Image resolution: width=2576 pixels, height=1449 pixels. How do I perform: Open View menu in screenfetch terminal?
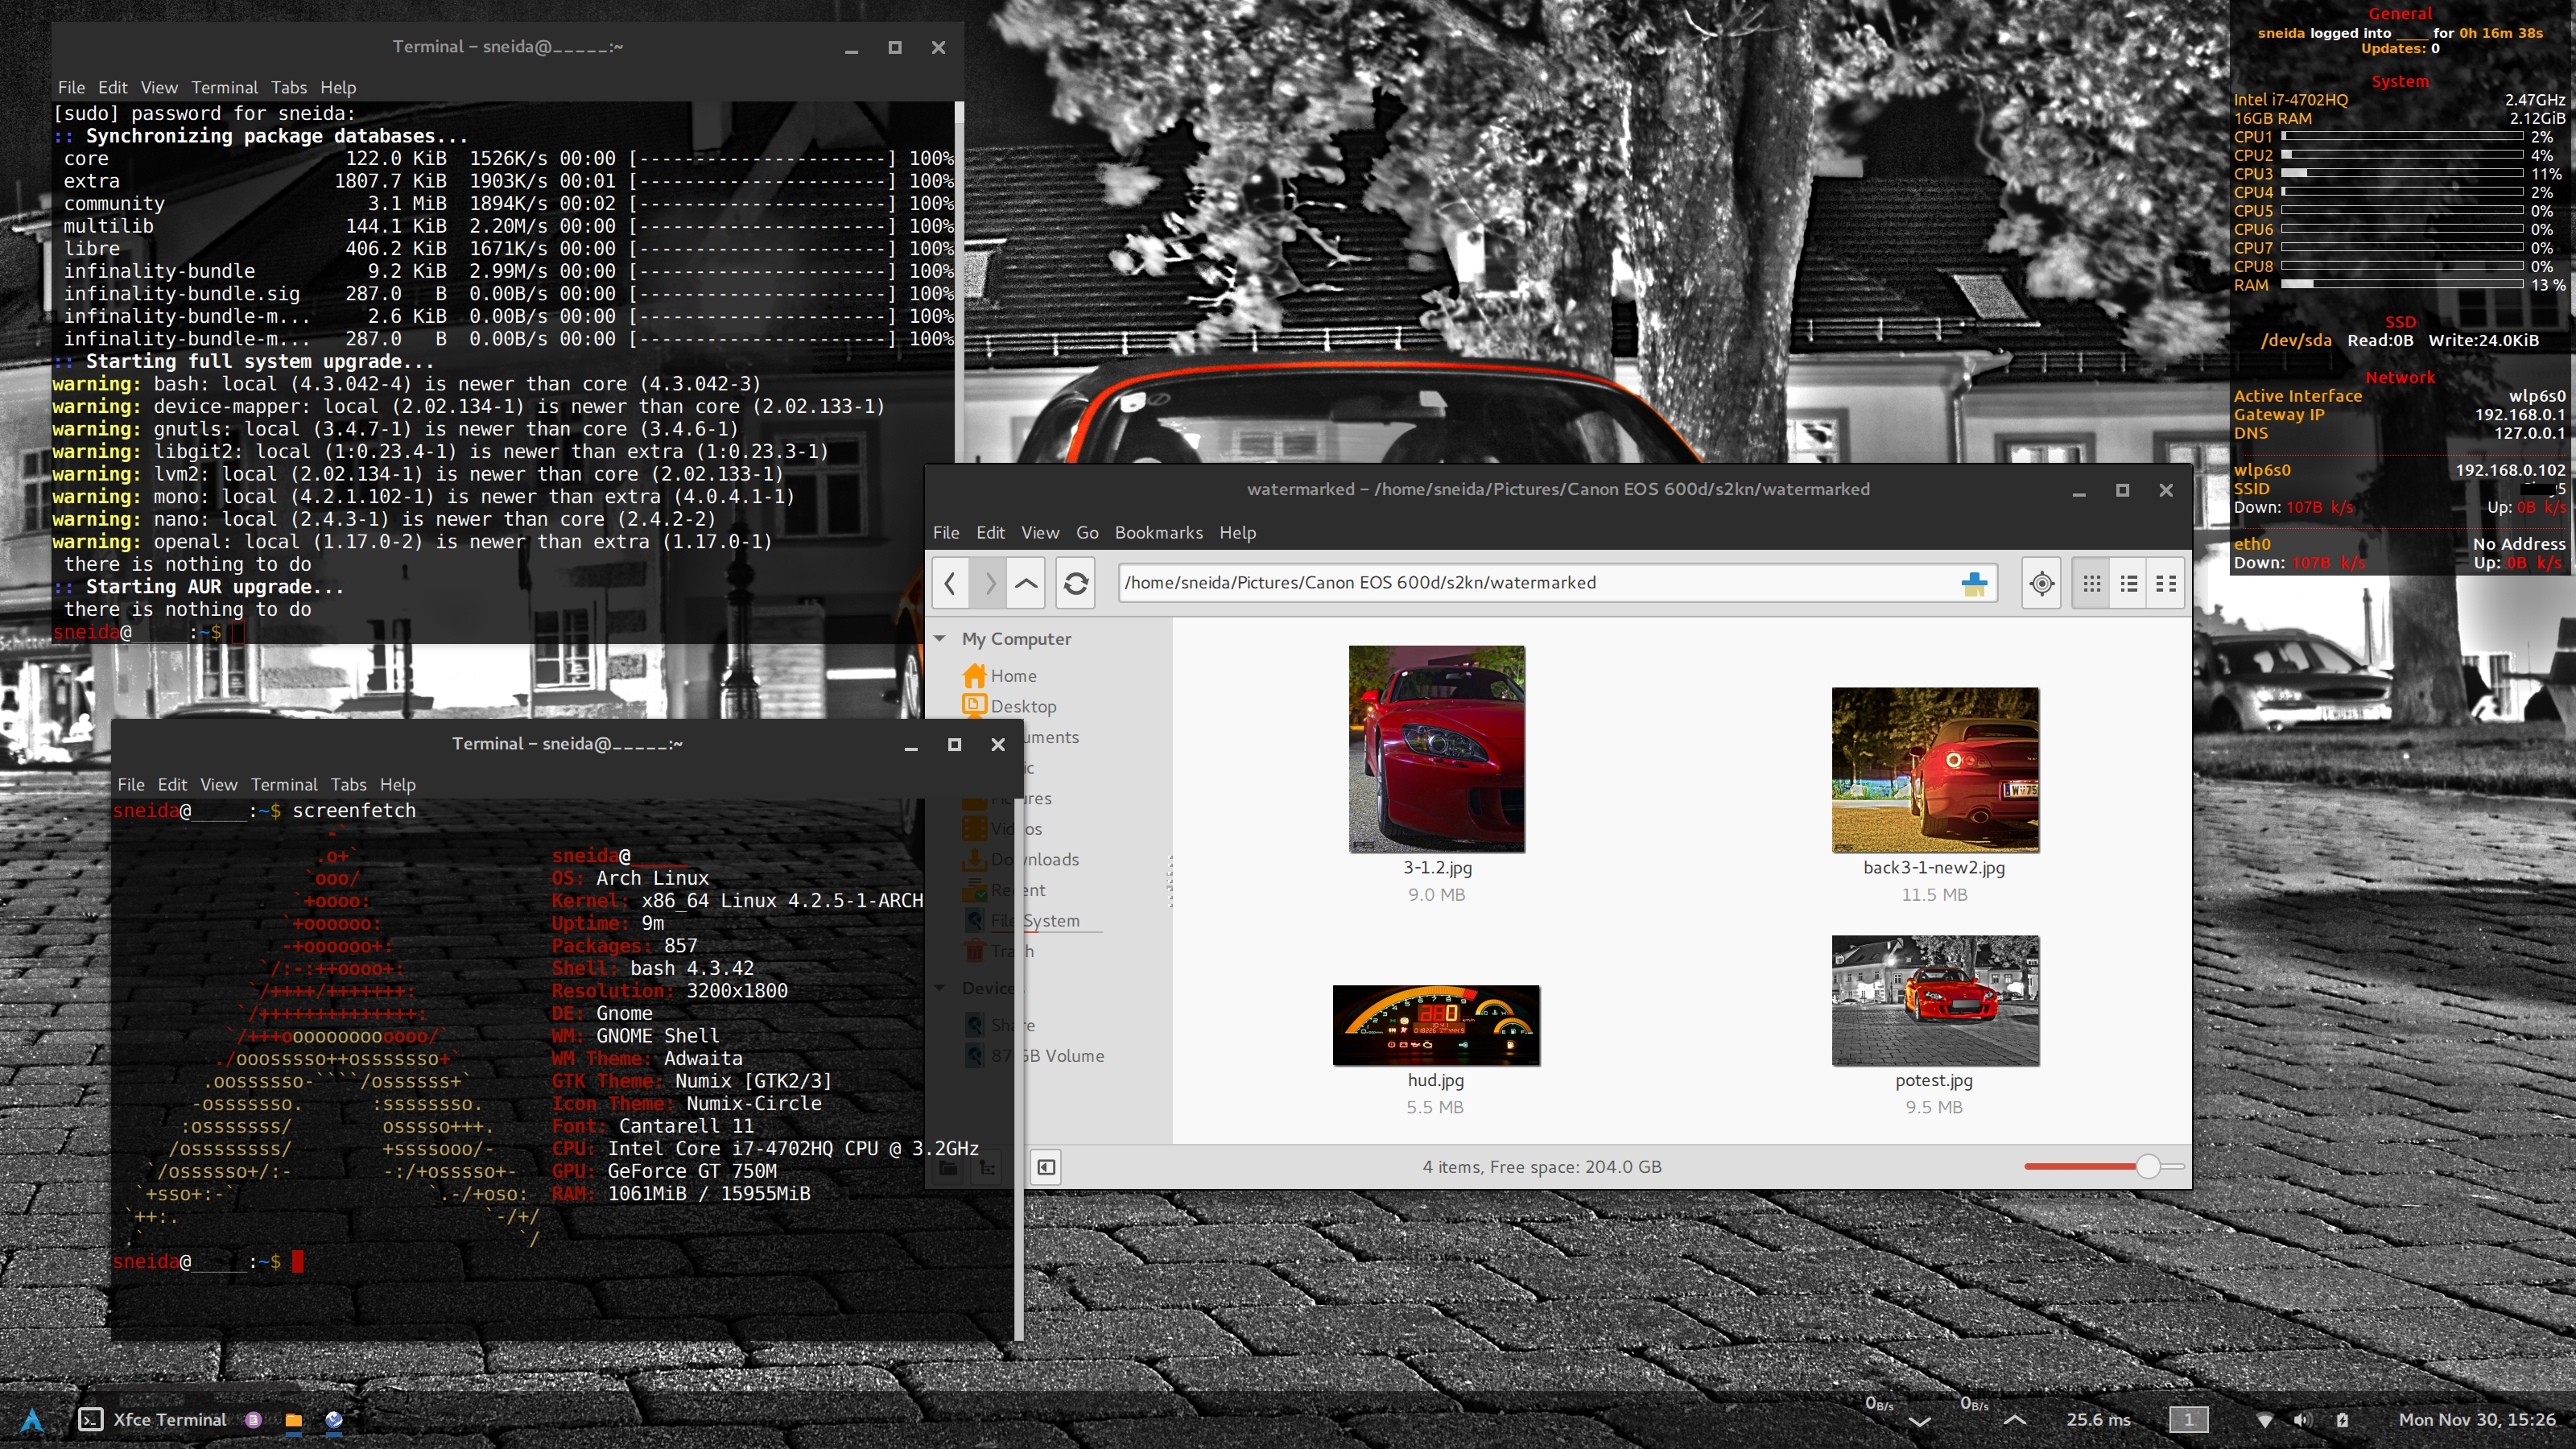219,785
